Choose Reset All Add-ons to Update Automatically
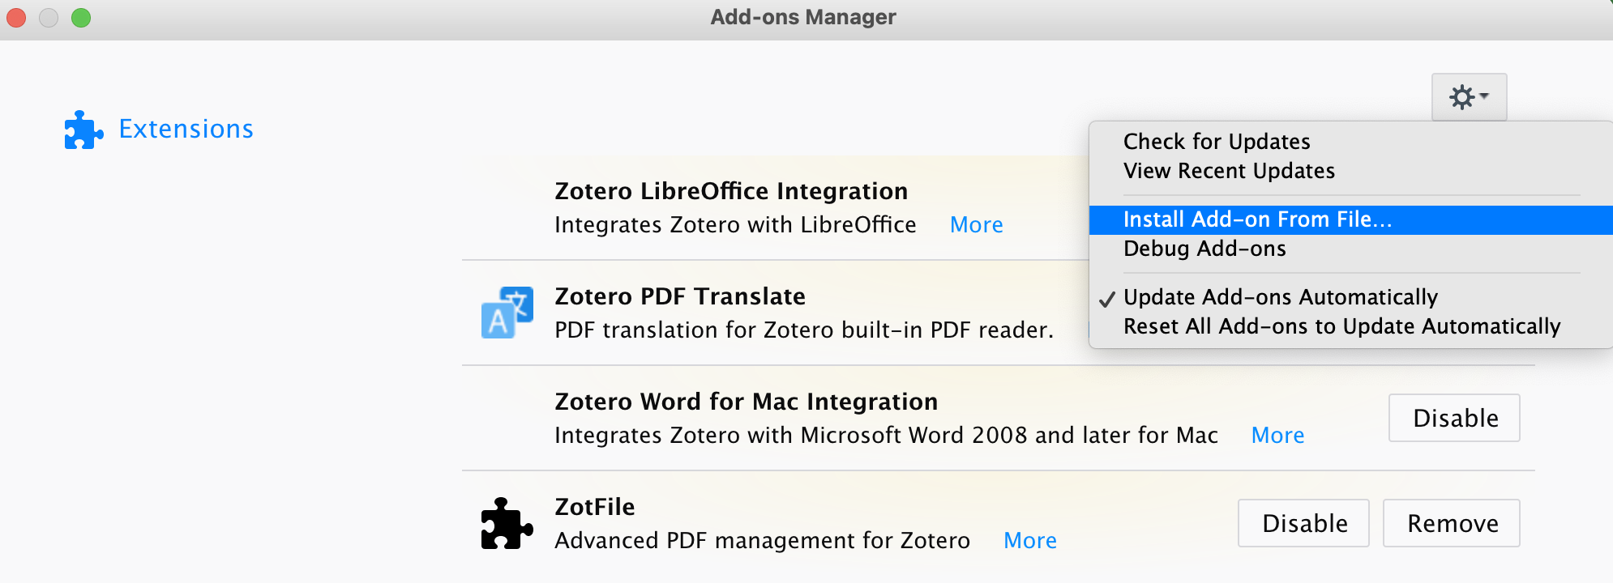Screen dimensions: 1613x583 pos(1341,326)
